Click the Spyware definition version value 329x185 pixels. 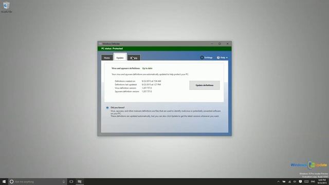click(147, 91)
